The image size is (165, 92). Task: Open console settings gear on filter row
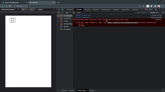coord(163,13)
